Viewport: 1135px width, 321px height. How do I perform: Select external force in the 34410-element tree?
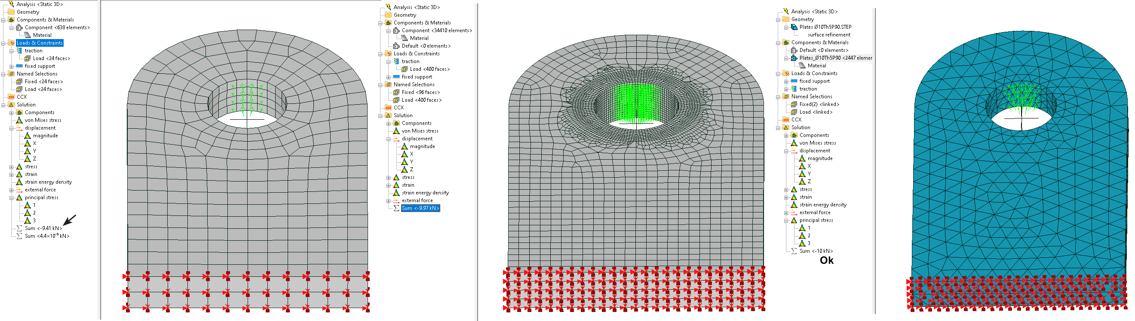click(417, 201)
